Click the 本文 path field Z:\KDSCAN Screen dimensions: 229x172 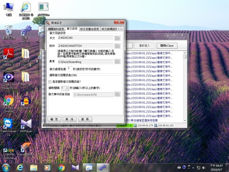85,38
